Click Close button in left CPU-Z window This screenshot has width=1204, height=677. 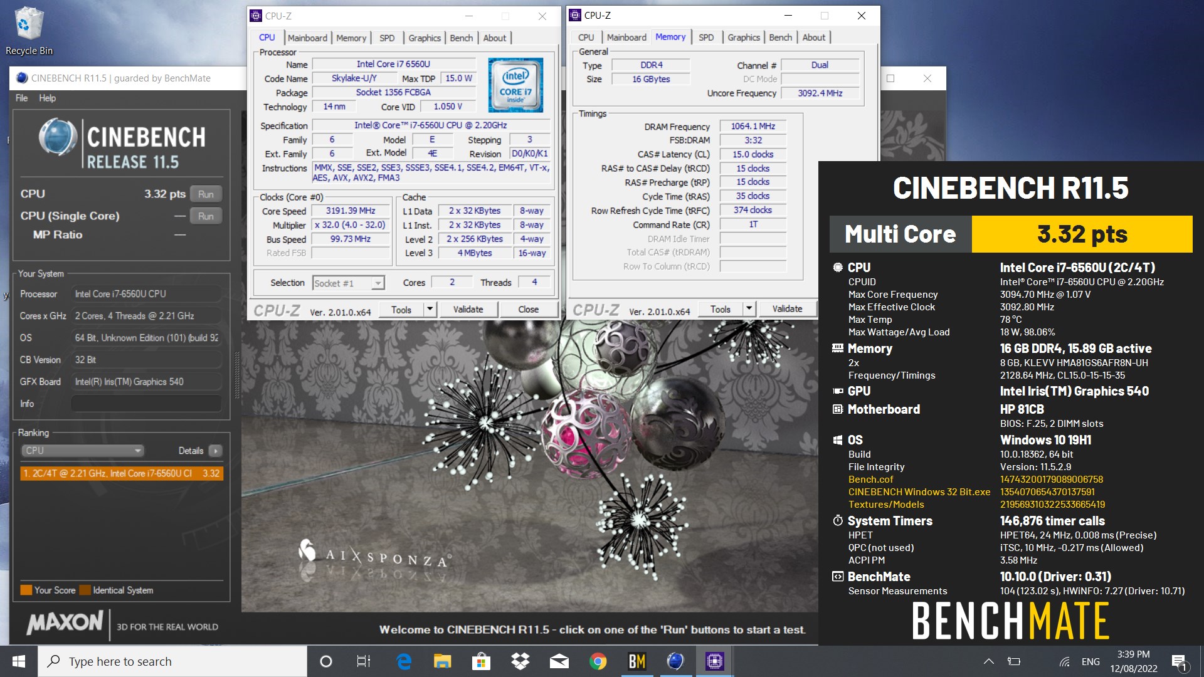529,309
